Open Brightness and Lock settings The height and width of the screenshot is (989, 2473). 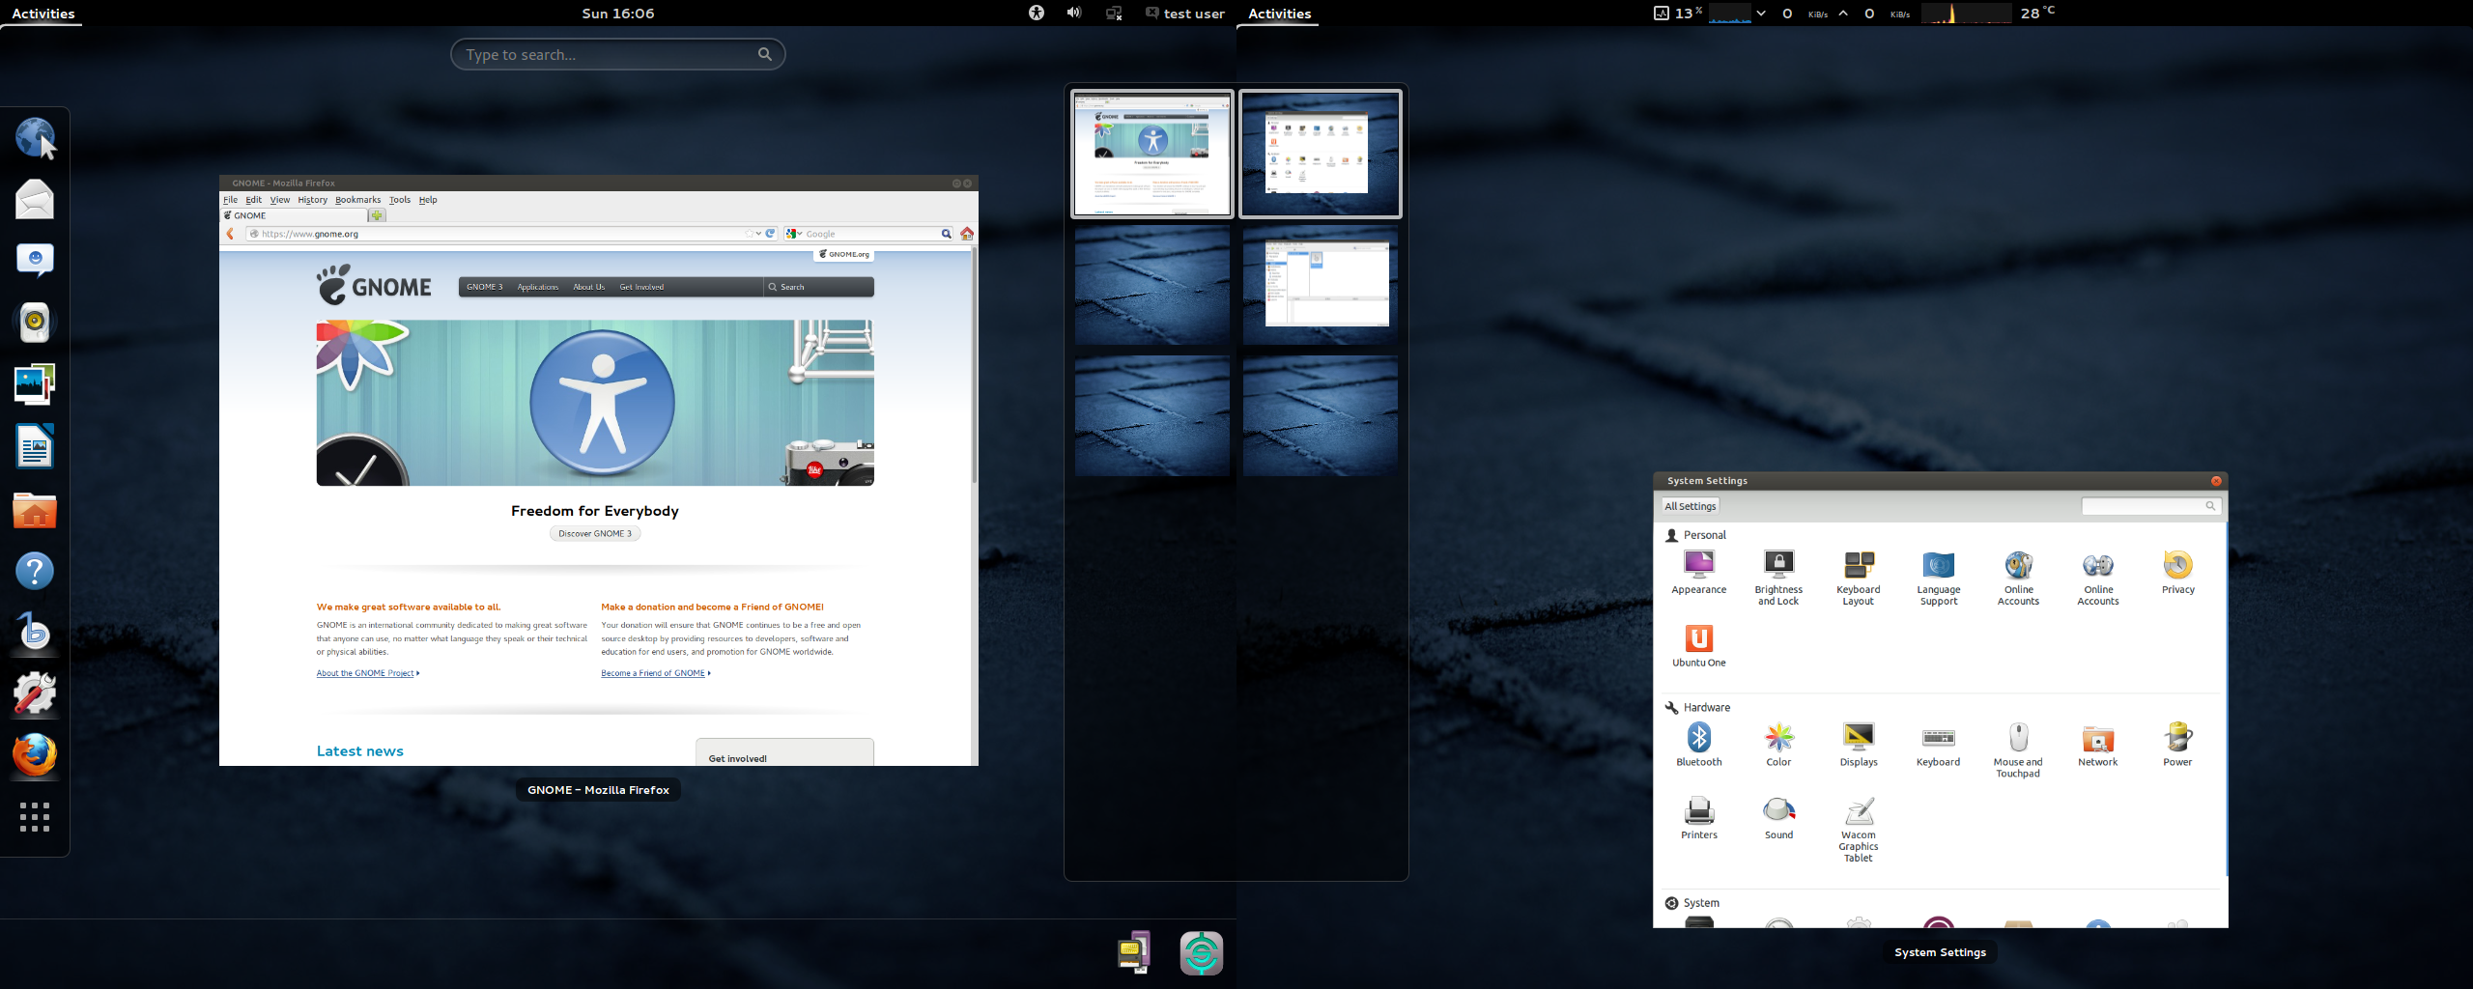click(x=1778, y=567)
